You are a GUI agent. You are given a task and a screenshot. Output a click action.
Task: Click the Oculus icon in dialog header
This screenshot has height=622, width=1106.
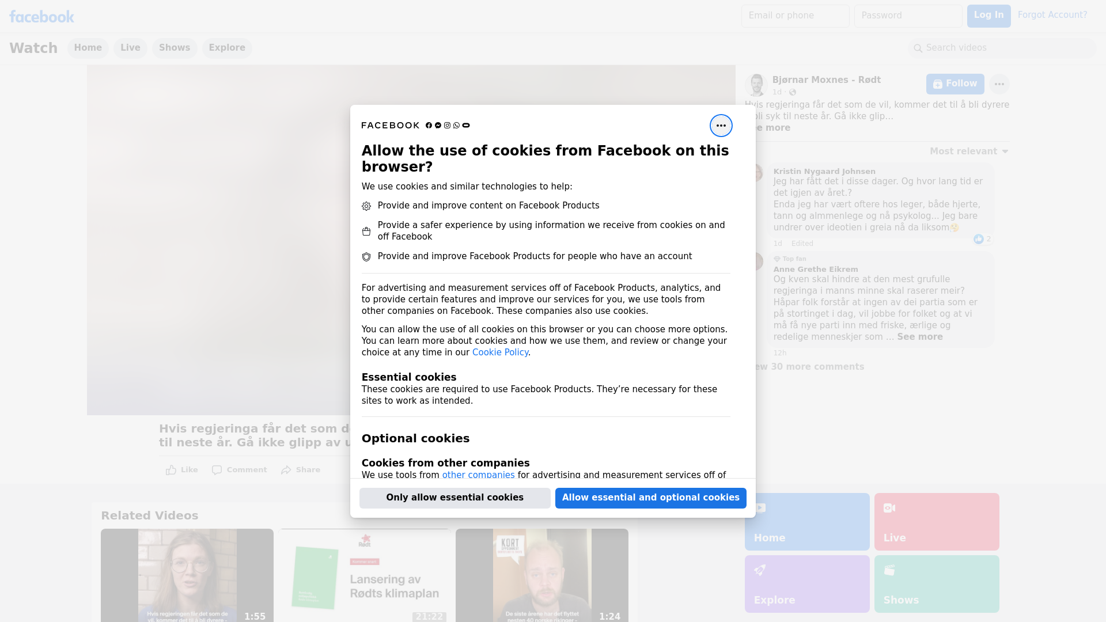(466, 126)
